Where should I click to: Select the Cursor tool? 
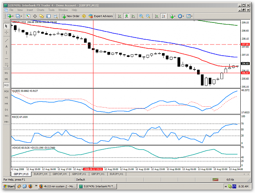click(x=7, y=26)
